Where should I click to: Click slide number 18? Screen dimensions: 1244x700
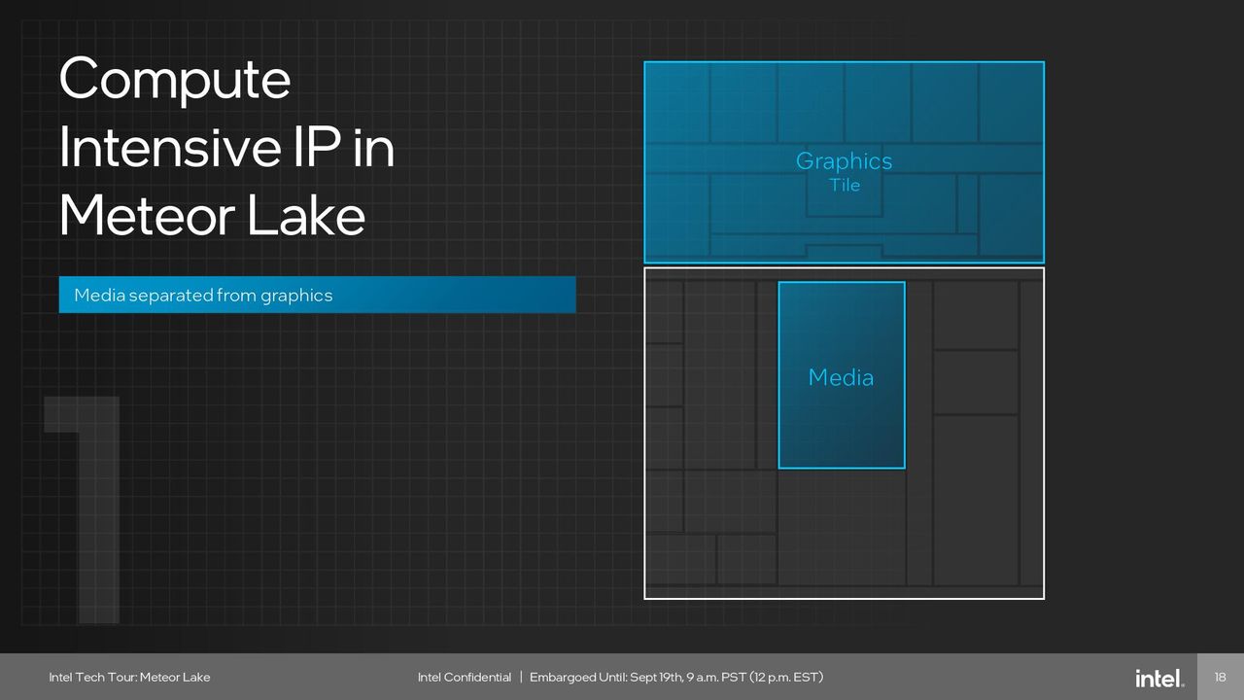(1220, 677)
